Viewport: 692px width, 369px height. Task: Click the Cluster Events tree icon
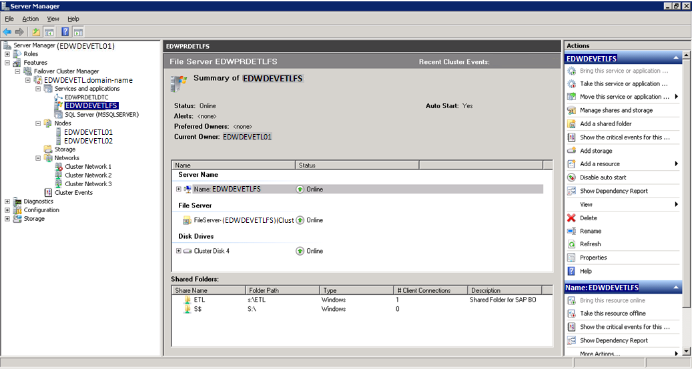pos(48,192)
